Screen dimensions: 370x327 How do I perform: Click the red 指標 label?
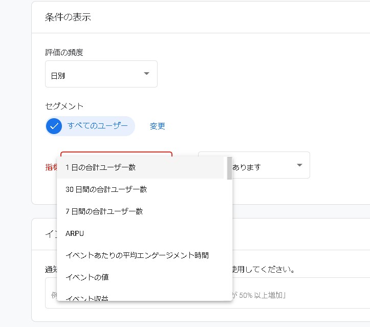point(51,166)
